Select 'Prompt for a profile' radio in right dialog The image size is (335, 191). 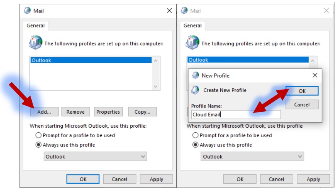pos(195,135)
